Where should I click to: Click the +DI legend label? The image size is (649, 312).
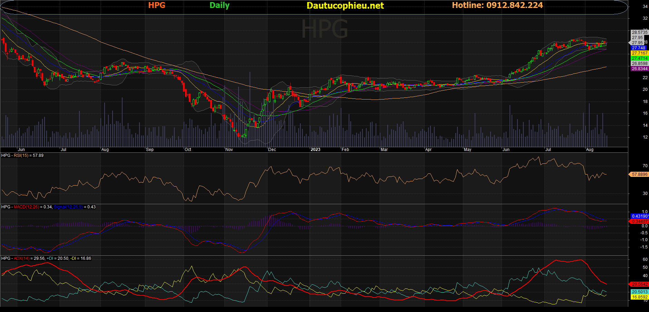(x=50, y=258)
